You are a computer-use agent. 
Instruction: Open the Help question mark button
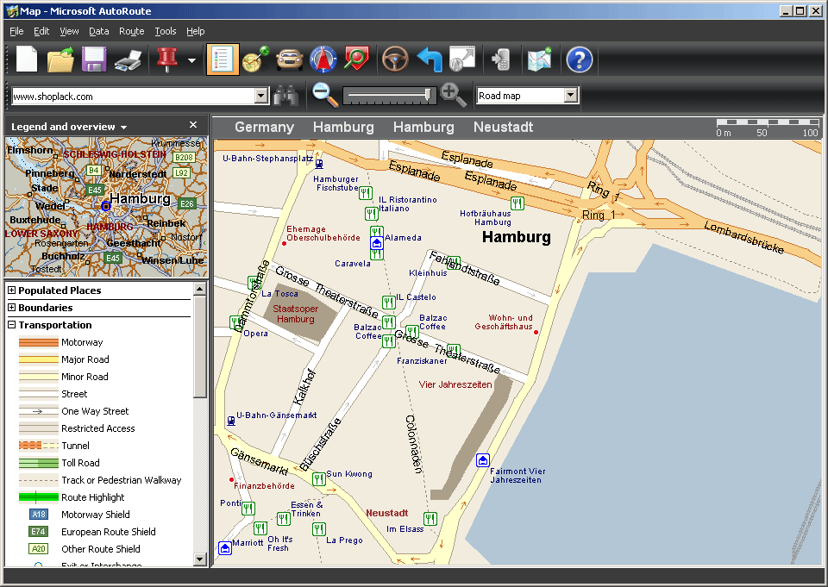click(580, 59)
